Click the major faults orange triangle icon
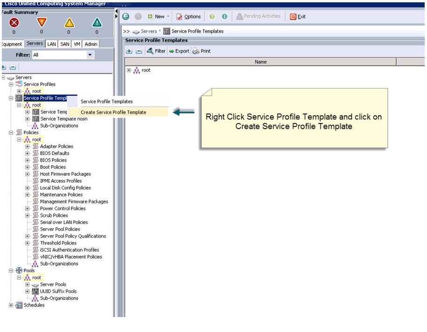This screenshot has width=427, height=332. [41, 22]
